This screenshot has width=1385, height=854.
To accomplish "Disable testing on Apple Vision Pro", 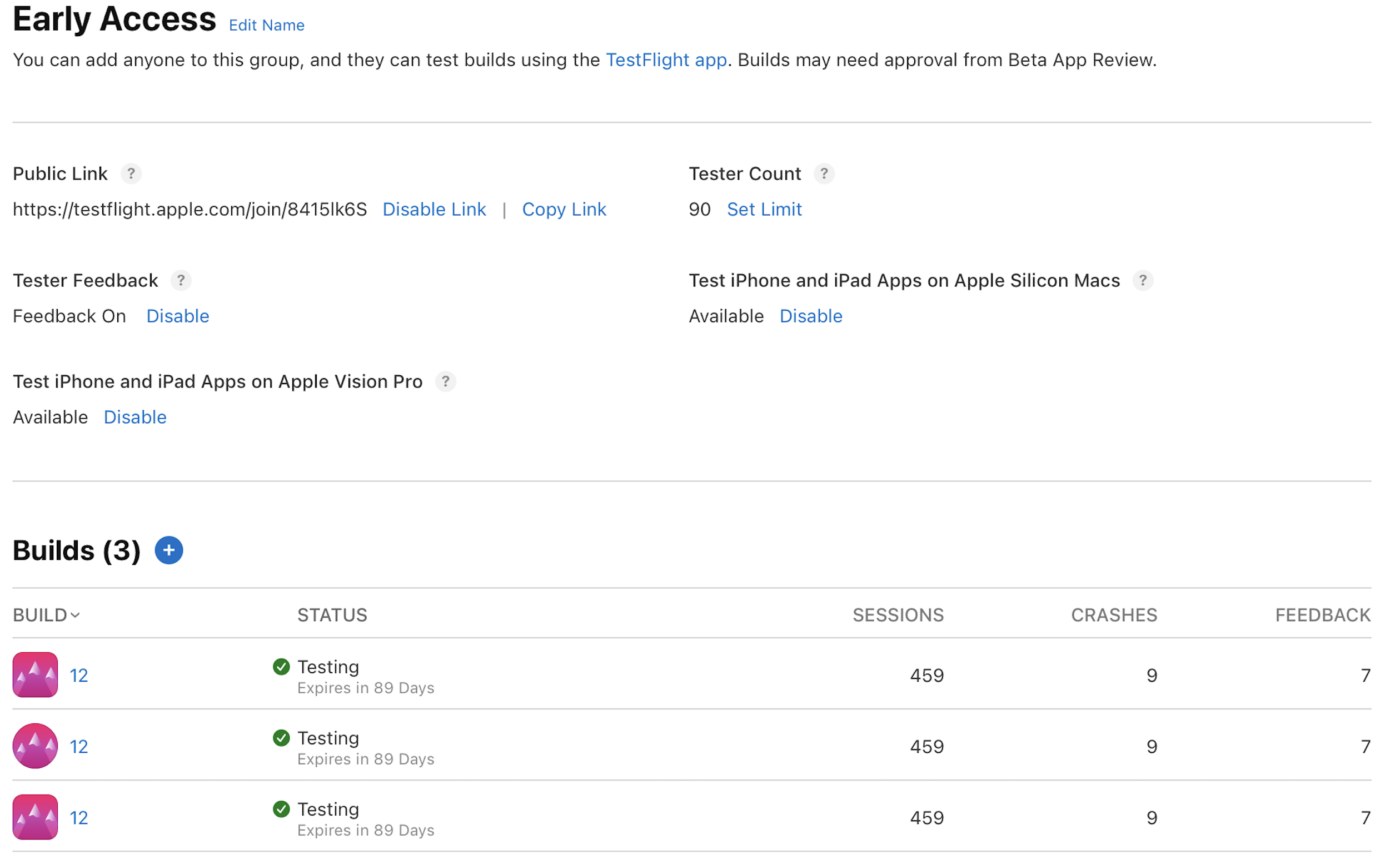I will [135, 417].
